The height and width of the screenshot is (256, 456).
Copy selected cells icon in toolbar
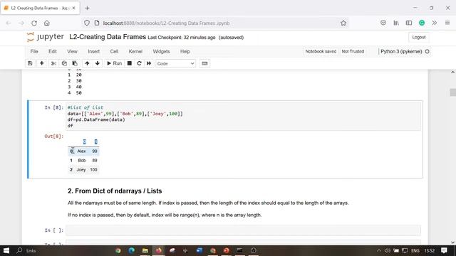[64, 63]
